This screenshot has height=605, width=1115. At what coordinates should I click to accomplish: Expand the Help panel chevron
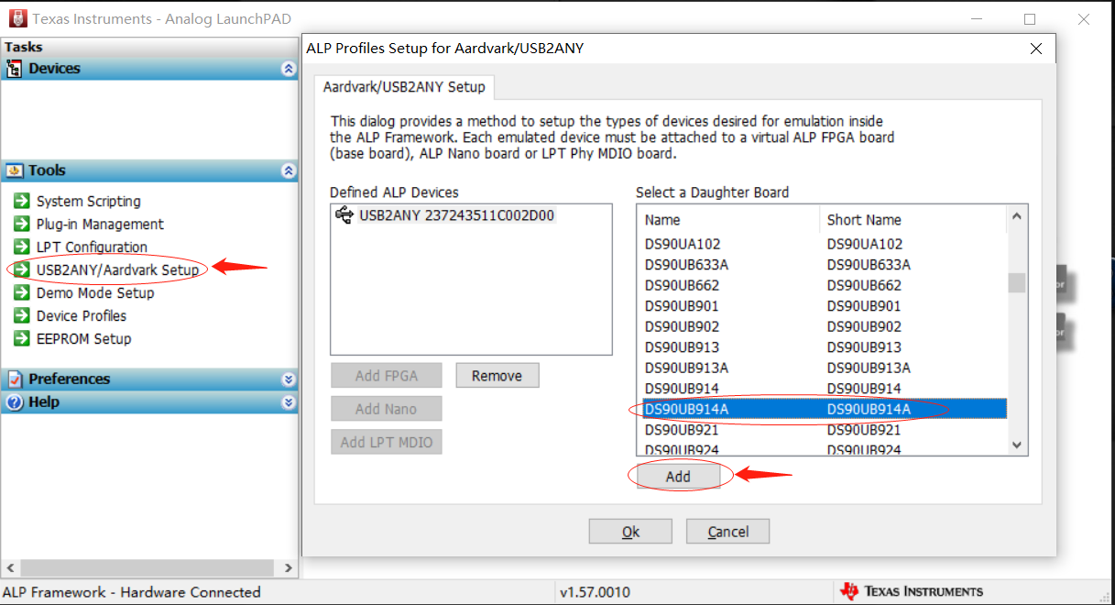click(289, 401)
